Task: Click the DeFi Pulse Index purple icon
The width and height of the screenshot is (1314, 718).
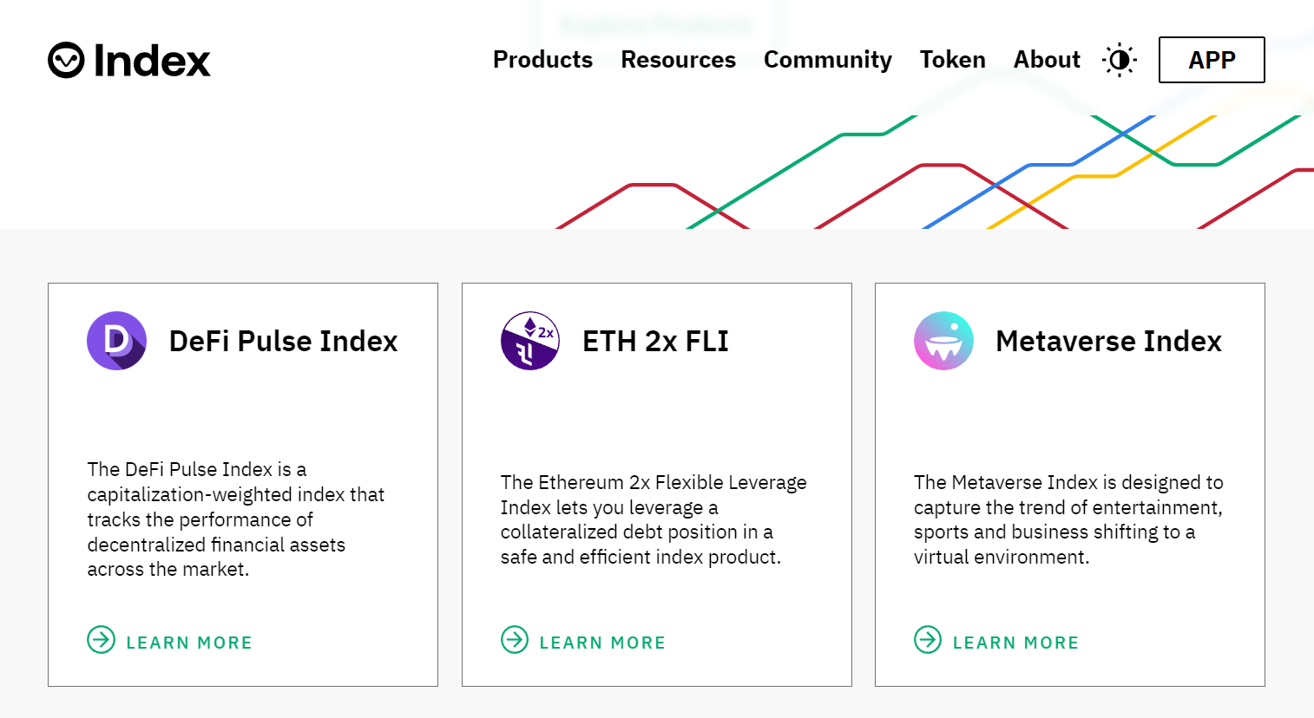Action: [x=116, y=341]
